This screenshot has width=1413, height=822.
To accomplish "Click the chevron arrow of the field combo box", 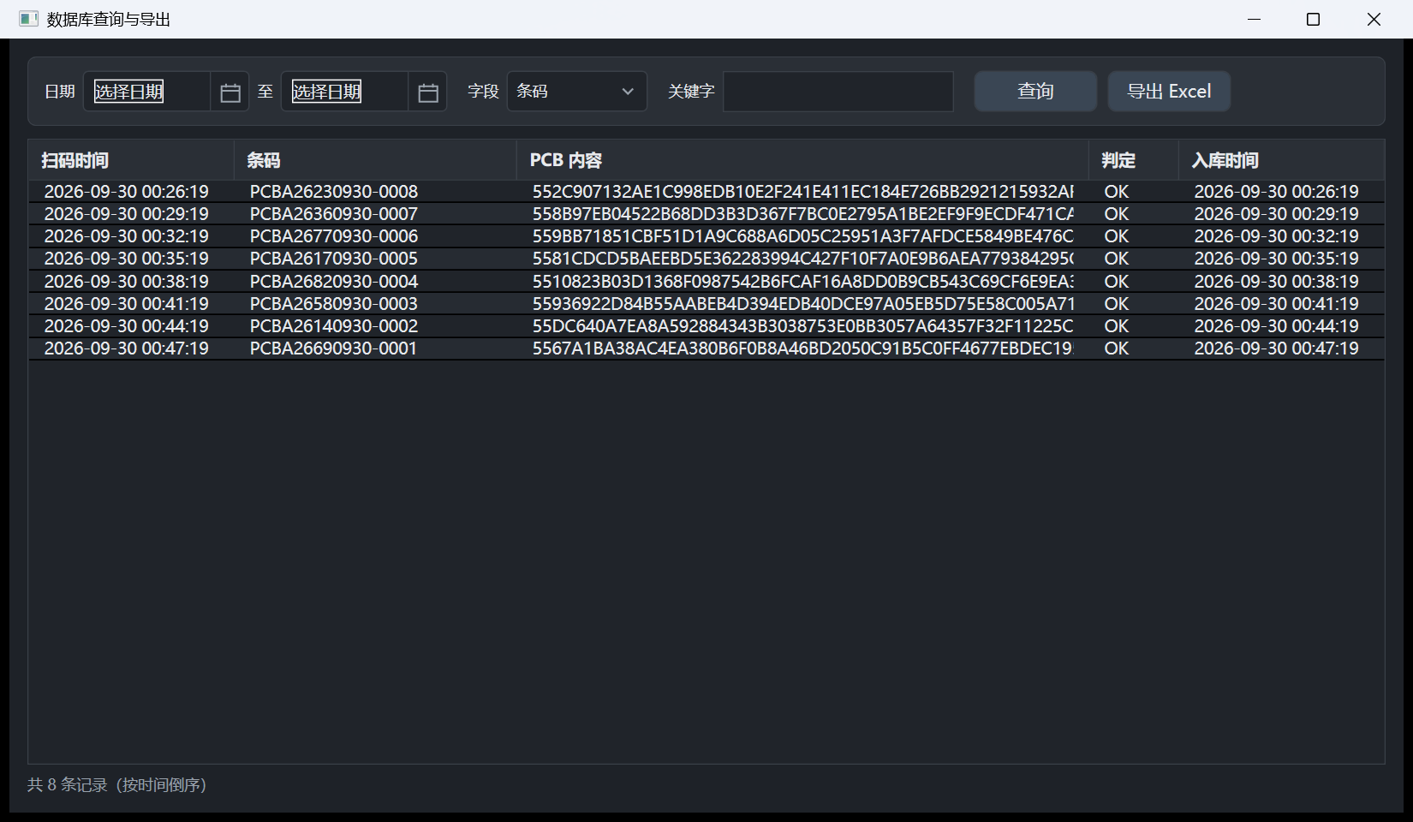I will click(628, 92).
